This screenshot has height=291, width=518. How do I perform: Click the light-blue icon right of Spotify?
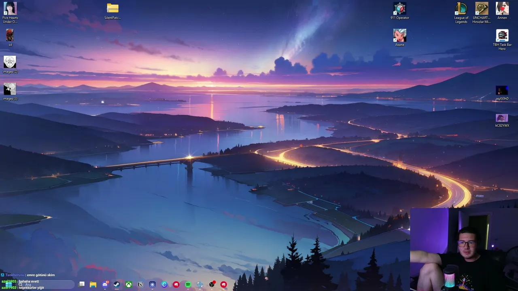click(x=200, y=285)
